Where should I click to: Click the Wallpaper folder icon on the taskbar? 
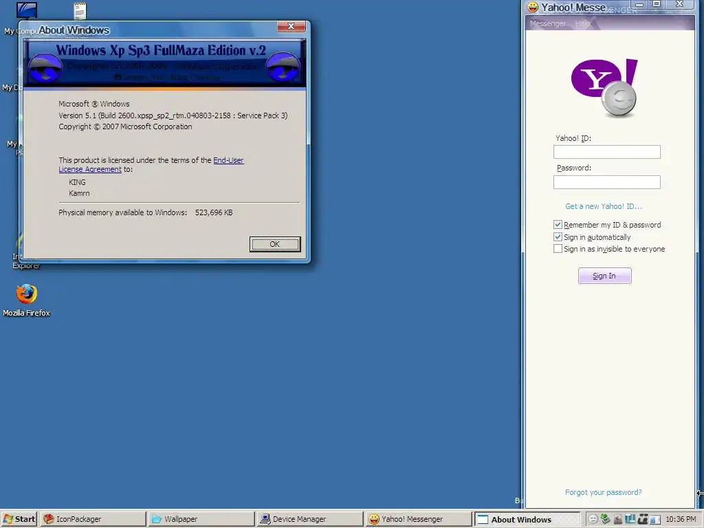(x=157, y=519)
